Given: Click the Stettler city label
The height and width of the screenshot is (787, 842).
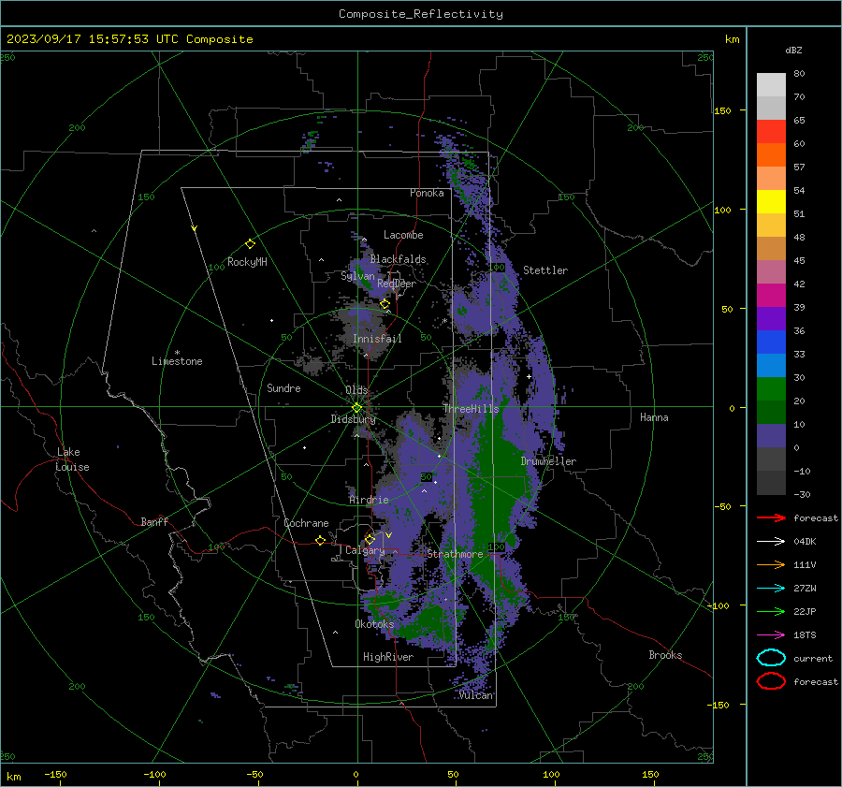Looking at the screenshot, I should point(545,270).
